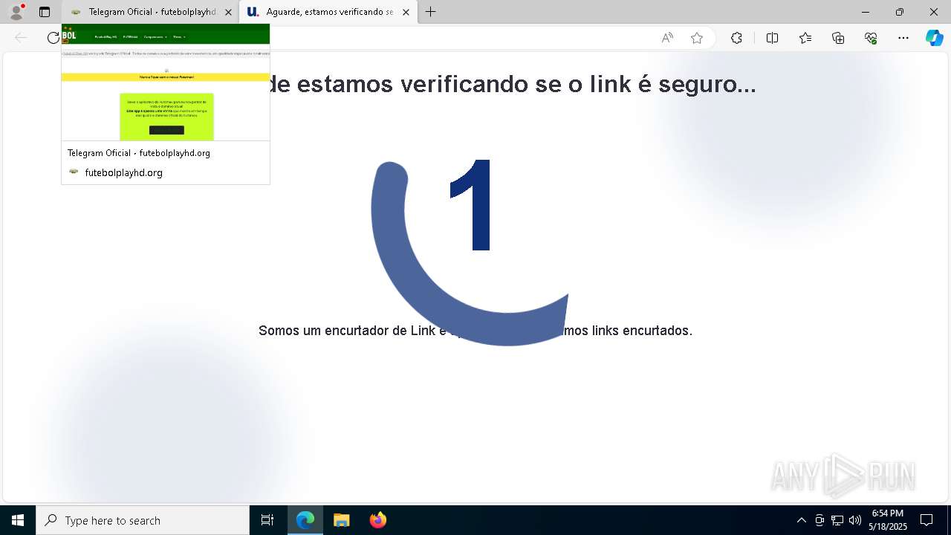This screenshot has width=951, height=535.
Task: Open Collections panel
Action: point(838,38)
